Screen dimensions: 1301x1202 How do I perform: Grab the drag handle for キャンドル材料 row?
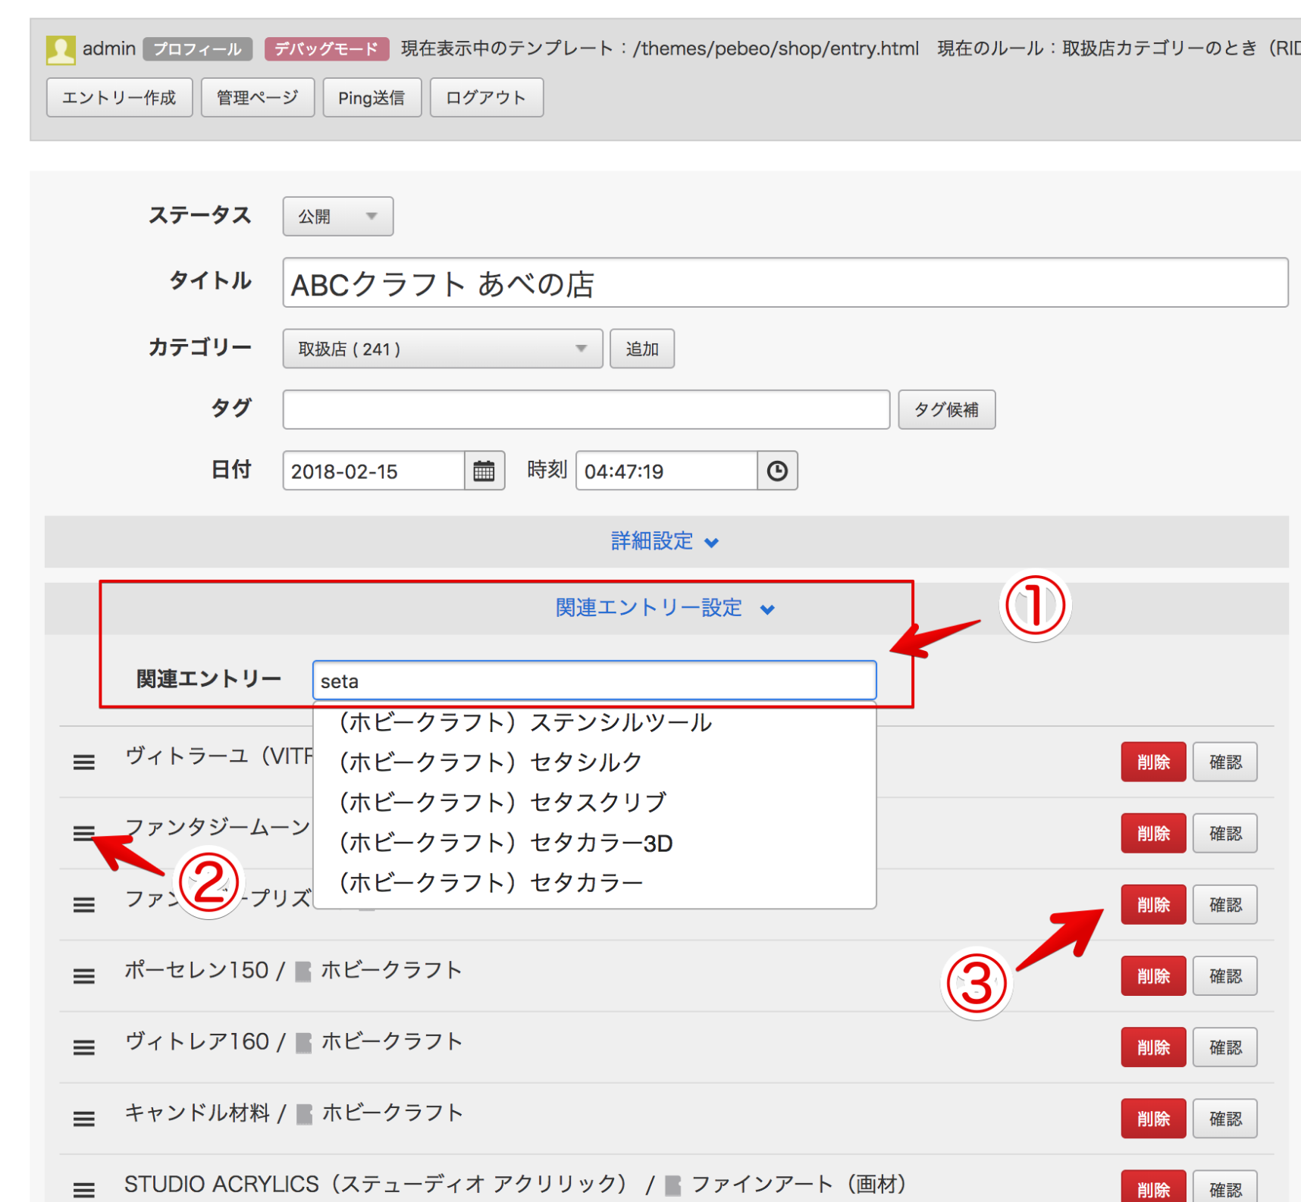coord(84,1119)
